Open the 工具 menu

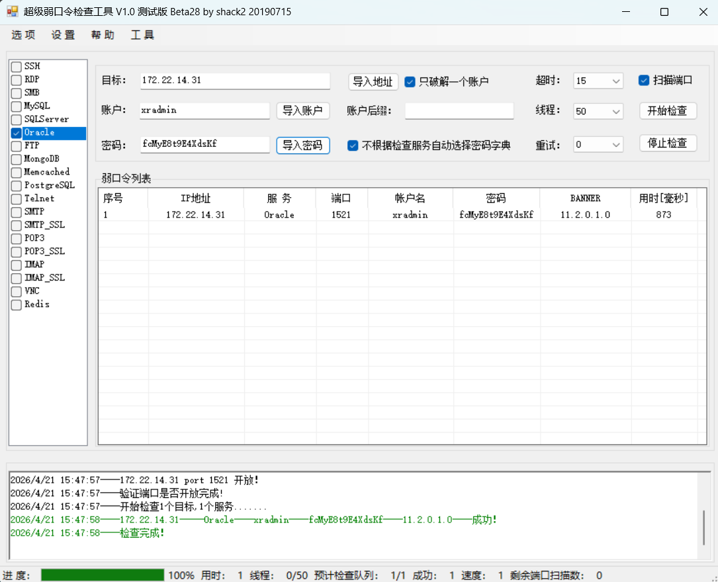[x=142, y=35]
